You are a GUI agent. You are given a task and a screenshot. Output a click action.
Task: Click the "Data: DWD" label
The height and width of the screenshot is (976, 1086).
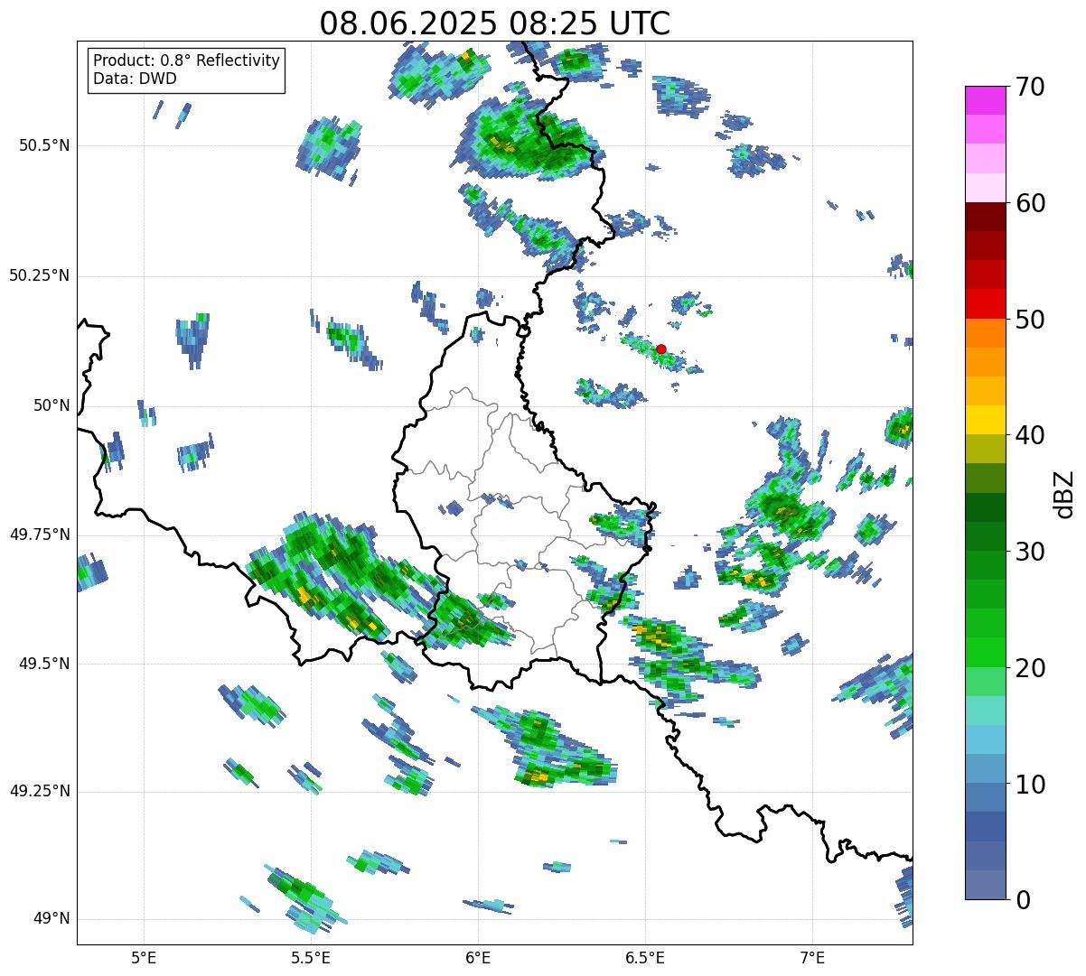point(135,79)
